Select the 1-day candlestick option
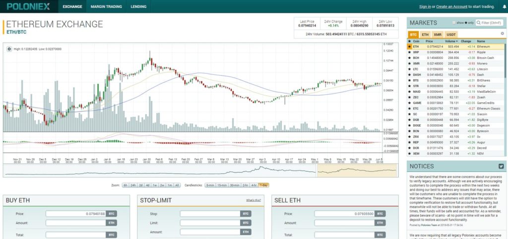 pos(264,185)
